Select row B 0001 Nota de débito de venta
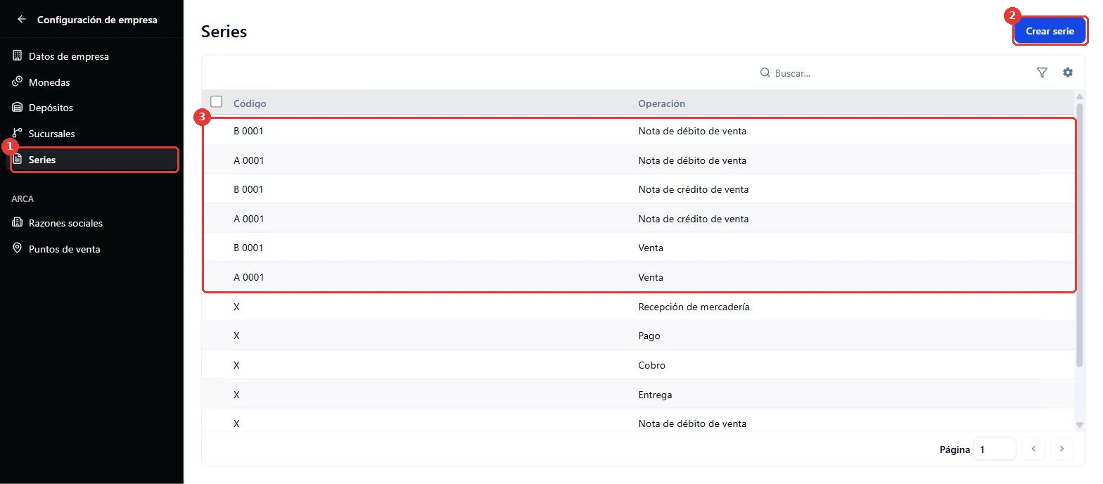This screenshot has width=1103, height=484. (x=639, y=131)
